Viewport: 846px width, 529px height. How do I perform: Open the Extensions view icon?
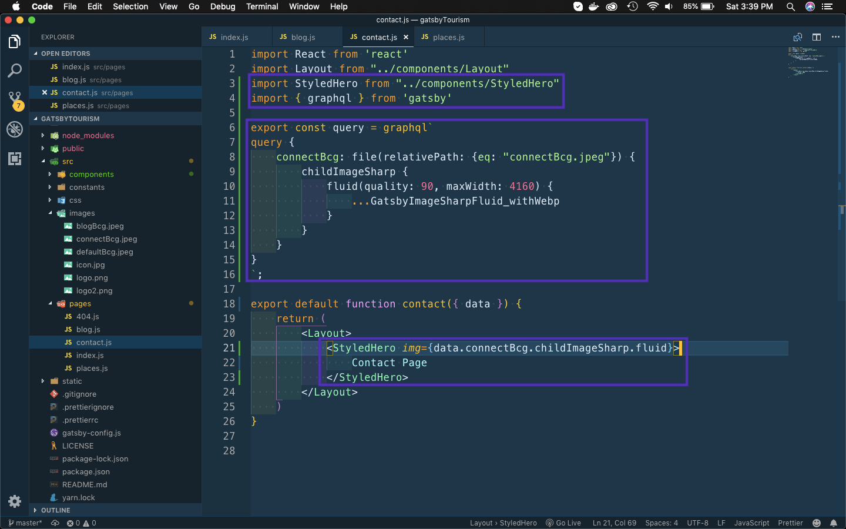click(15, 159)
